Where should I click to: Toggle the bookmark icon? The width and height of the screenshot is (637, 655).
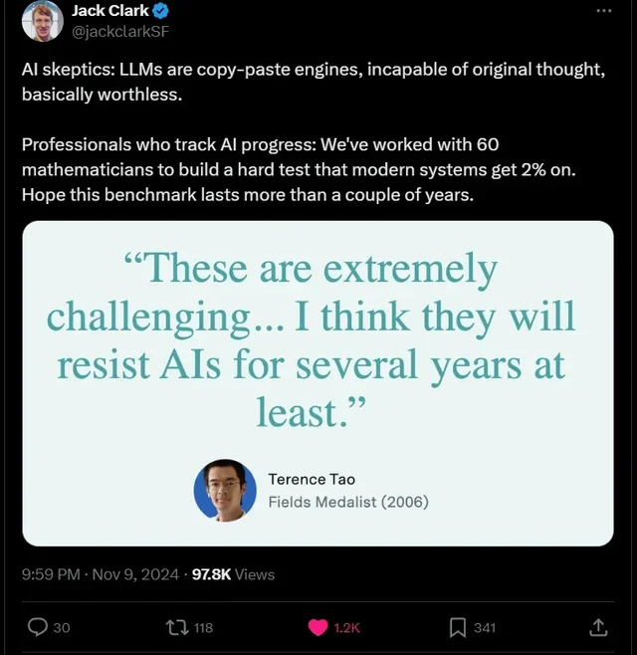(457, 627)
